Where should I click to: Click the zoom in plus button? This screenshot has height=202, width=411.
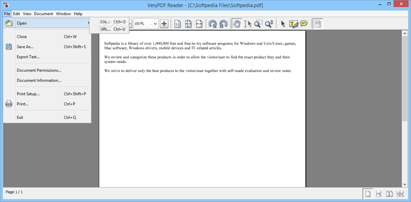[x=164, y=24]
